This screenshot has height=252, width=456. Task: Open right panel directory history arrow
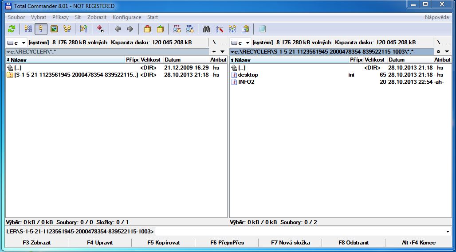click(x=447, y=52)
